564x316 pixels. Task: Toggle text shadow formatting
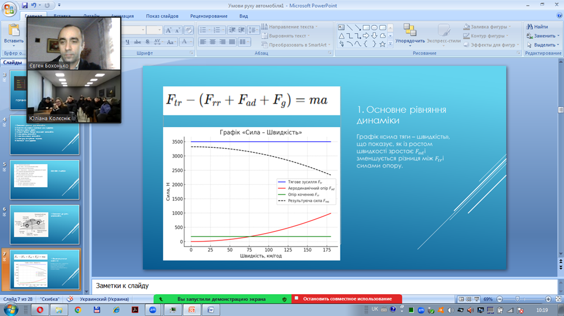[x=147, y=42]
